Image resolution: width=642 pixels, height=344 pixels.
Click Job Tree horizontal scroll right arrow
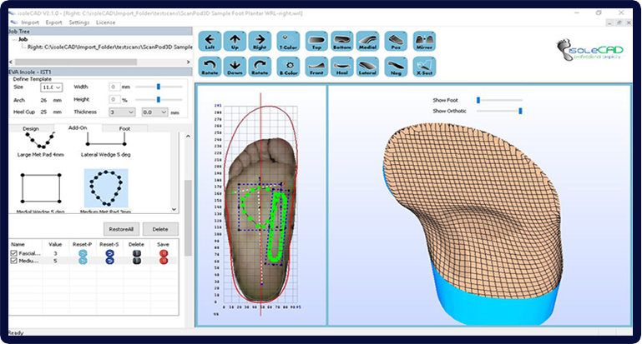point(189,62)
